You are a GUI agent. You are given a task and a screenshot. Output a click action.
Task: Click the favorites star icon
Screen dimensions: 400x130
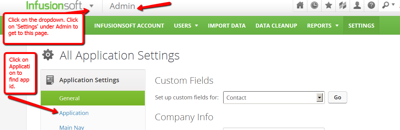point(329,6)
